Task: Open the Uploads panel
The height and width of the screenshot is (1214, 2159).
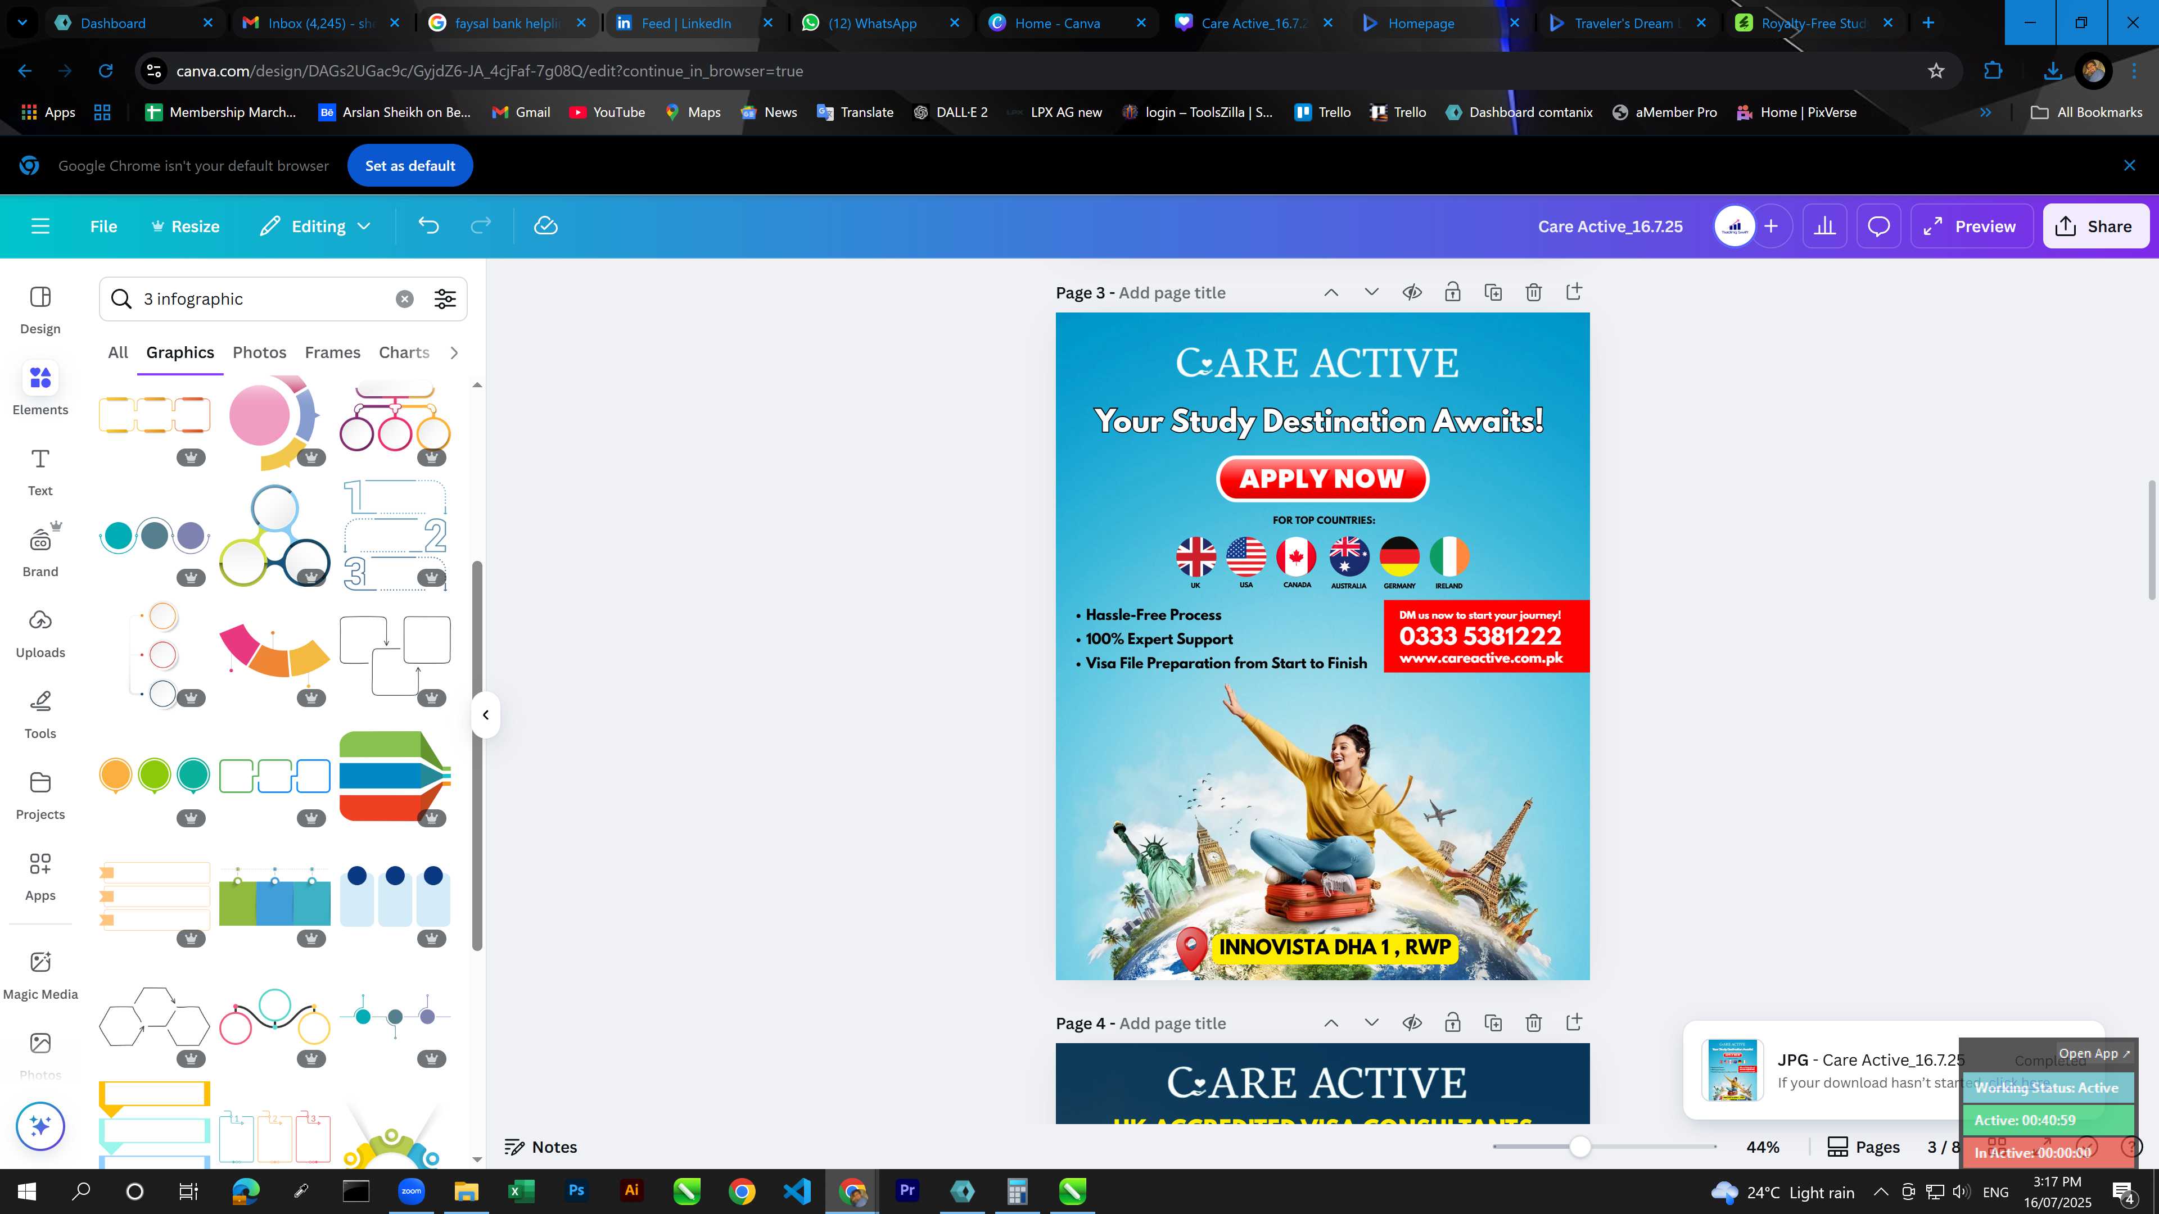Action: click(x=40, y=633)
